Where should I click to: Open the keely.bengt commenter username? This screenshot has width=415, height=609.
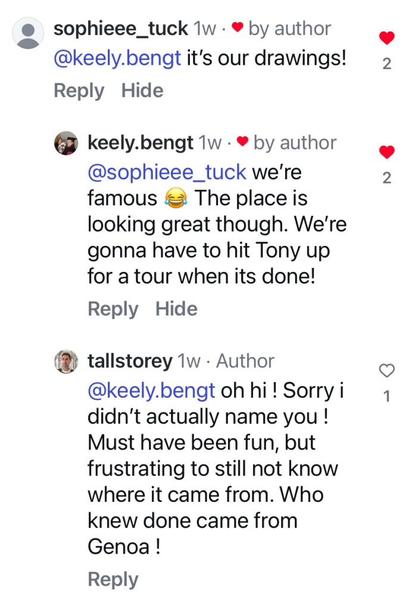coord(140,143)
